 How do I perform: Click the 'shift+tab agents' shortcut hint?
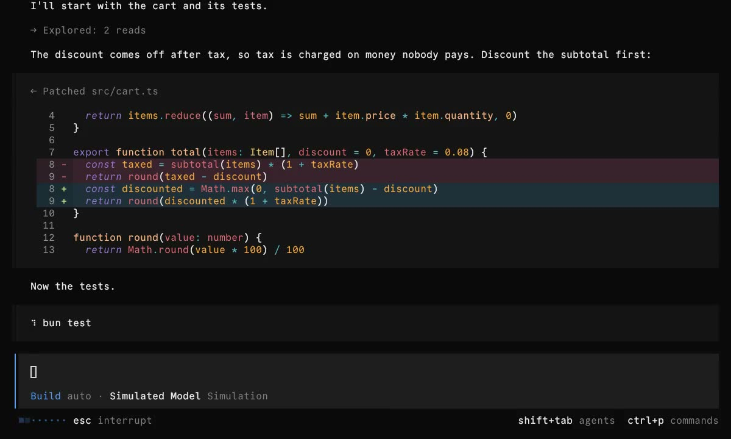click(x=567, y=420)
